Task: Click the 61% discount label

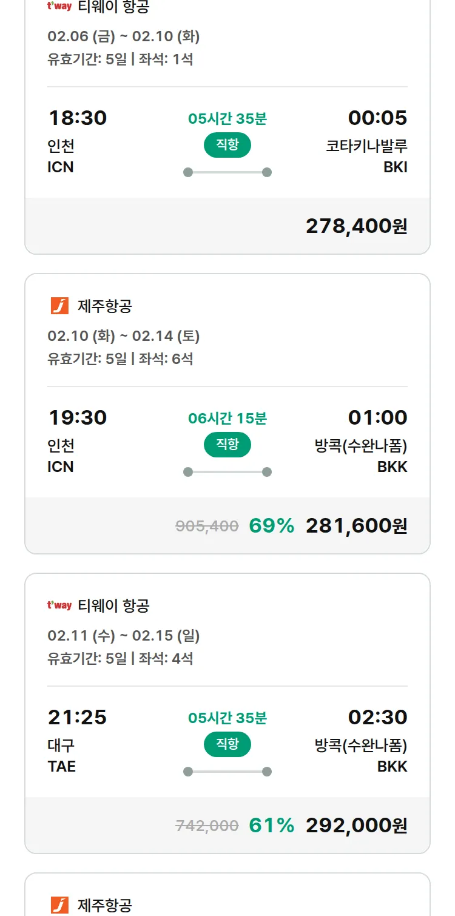Action: tap(271, 825)
